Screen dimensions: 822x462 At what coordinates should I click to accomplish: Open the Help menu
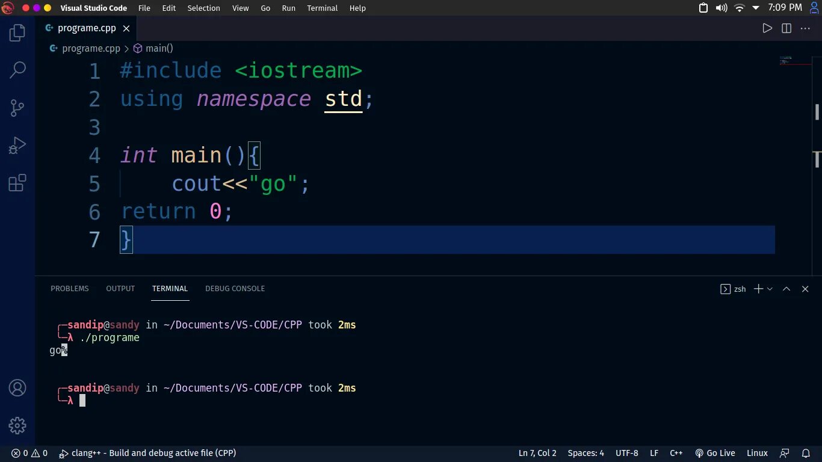(x=357, y=8)
